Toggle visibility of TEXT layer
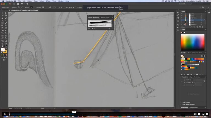The height and width of the screenshot is (118, 211). click(x=182, y=22)
